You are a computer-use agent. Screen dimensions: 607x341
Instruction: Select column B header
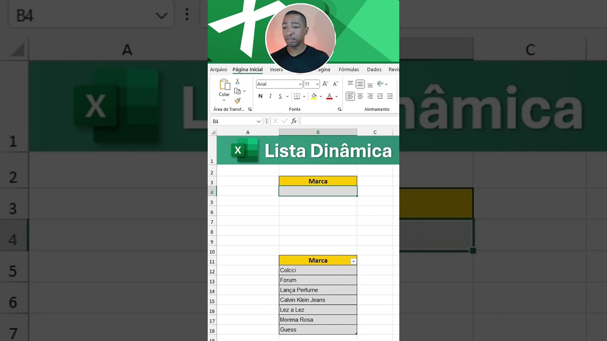click(x=318, y=132)
